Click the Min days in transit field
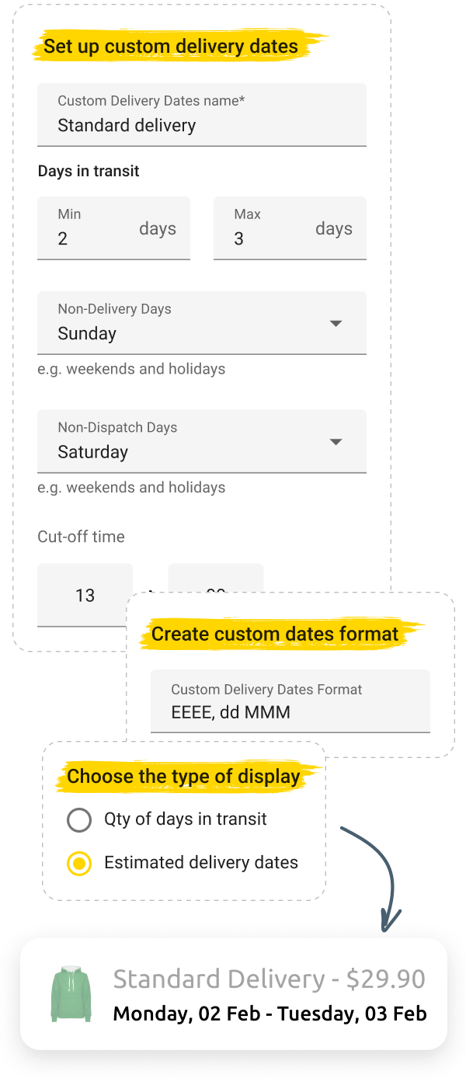 [113, 228]
